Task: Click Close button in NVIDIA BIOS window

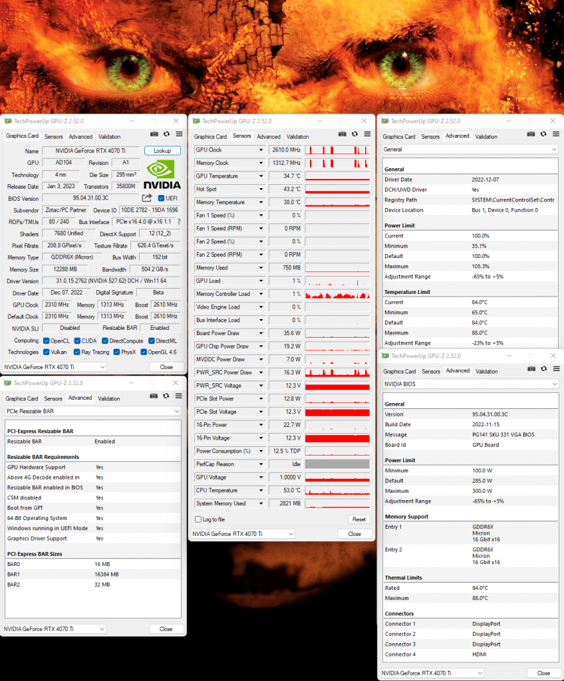Action: point(543,673)
